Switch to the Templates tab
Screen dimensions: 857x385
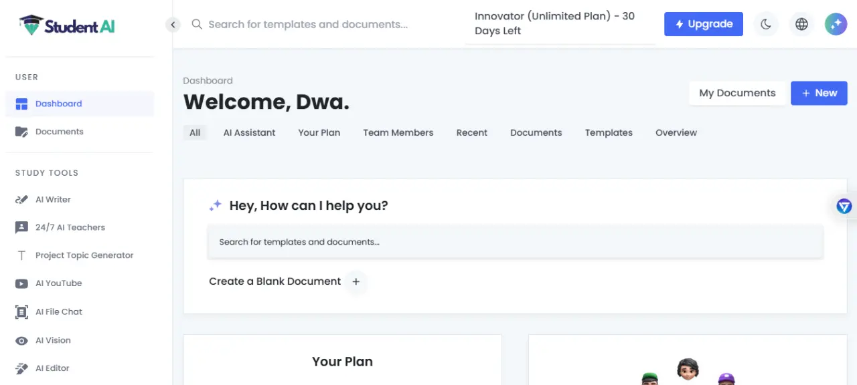(609, 132)
